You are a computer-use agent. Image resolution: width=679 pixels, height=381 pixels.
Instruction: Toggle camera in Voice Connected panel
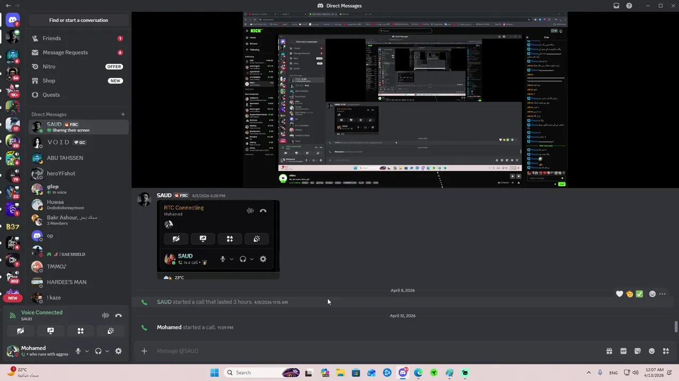(x=20, y=331)
